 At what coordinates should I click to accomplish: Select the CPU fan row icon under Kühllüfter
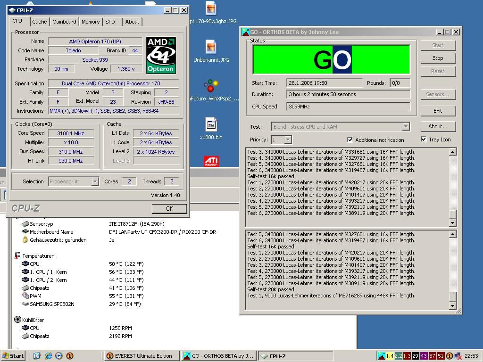[25, 328]
